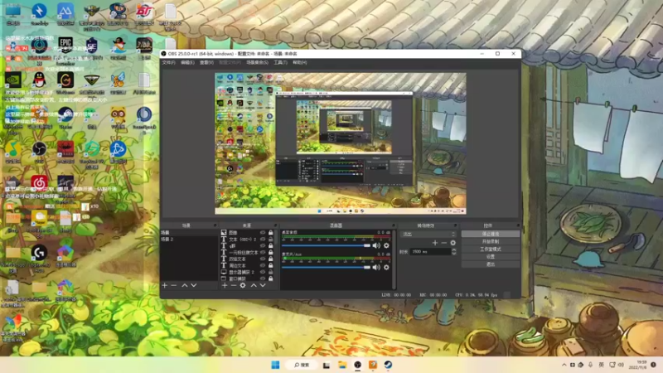Move scene up in Scenes panel

185,285
